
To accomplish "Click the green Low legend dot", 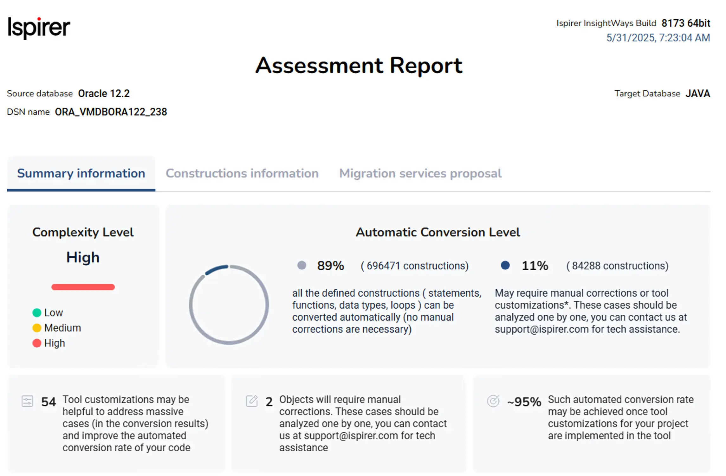I will pos(37,313).
